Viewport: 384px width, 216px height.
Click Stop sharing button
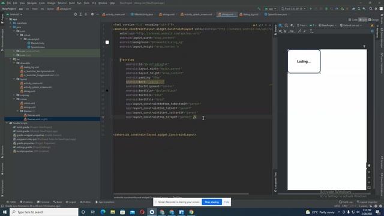click(212, 202)
